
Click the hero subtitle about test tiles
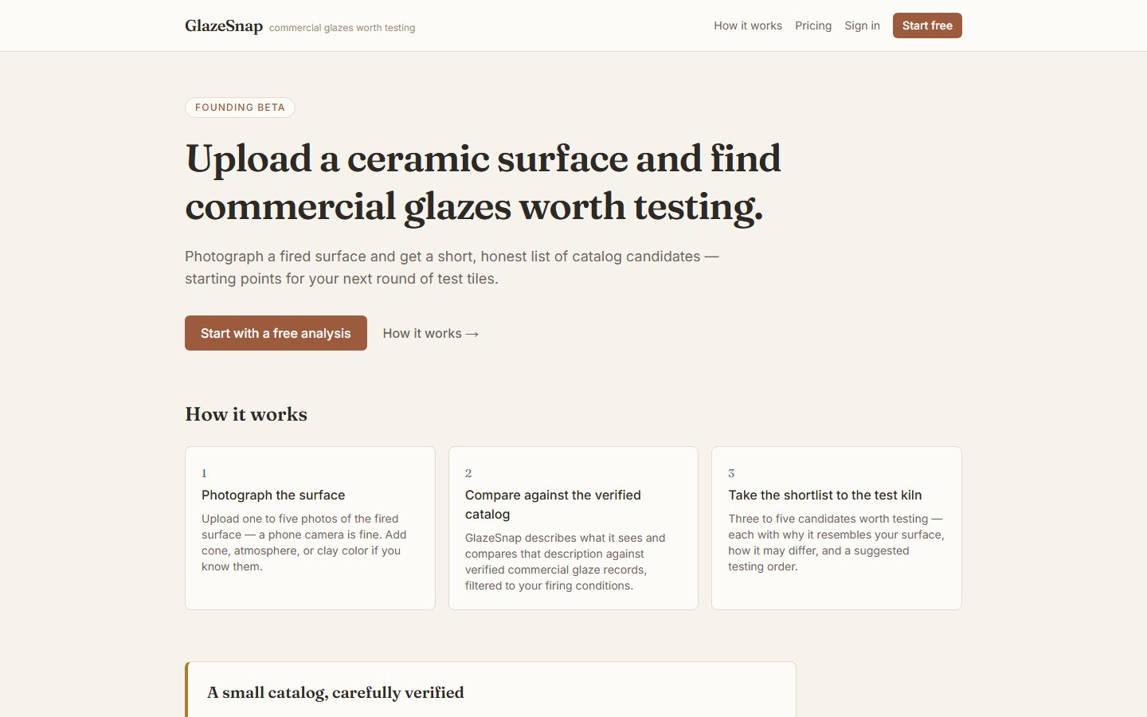[x=452, y=268]
